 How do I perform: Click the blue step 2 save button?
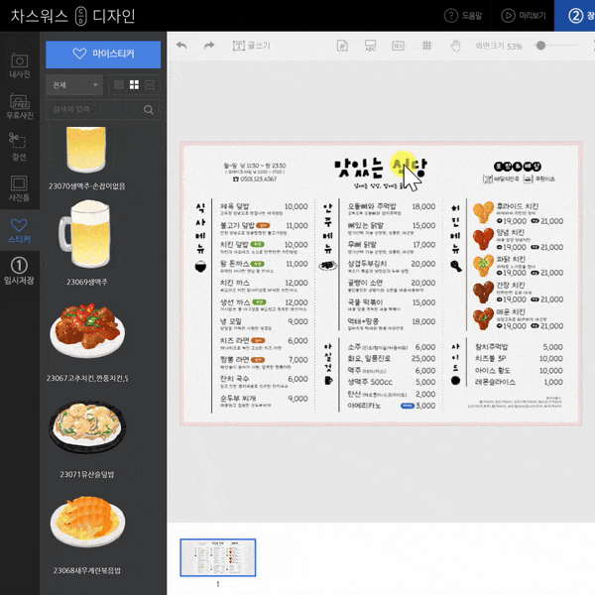point(575,16)
